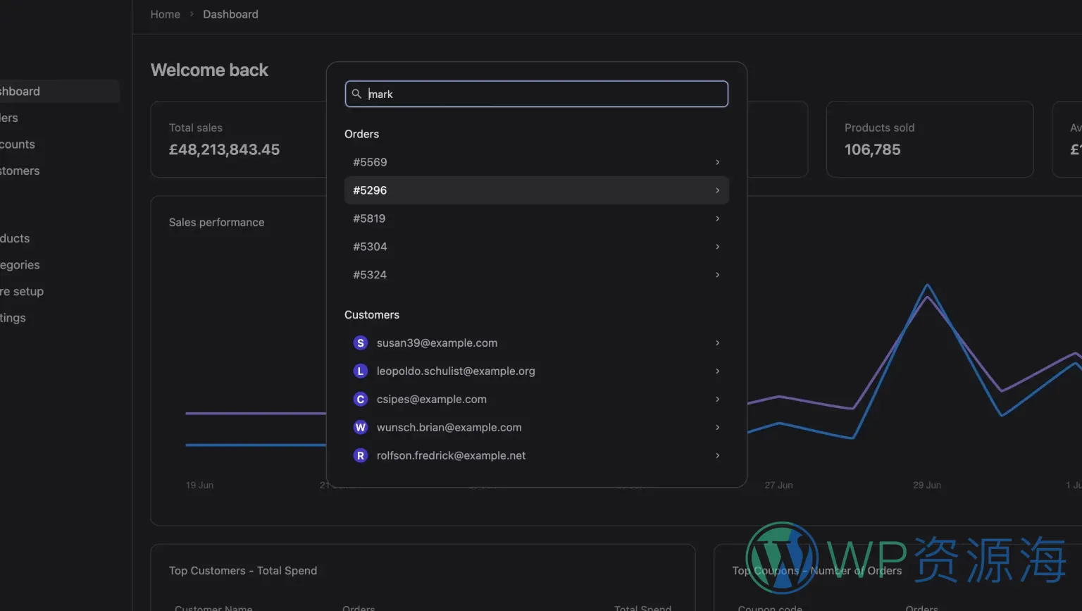Image resolution: width=1082 pixels, height=611 pixels.
Task: Click the 'Welcome back' heading
Action: point(209,70)
